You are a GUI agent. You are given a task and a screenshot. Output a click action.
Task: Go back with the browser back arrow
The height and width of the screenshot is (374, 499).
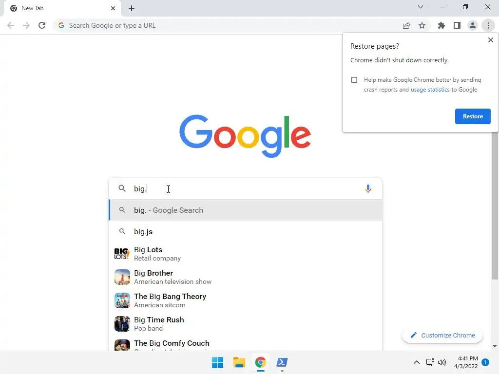pos(11,25)
